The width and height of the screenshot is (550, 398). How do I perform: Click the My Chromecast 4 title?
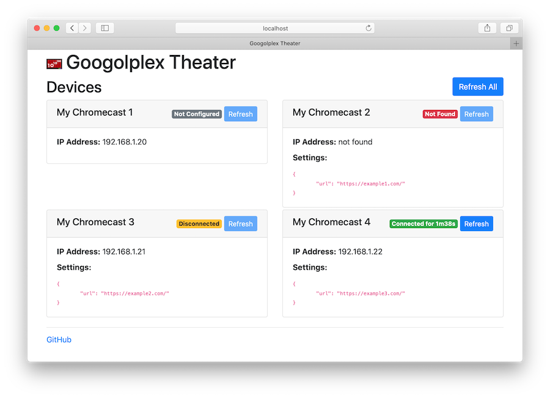coord(331,222)
